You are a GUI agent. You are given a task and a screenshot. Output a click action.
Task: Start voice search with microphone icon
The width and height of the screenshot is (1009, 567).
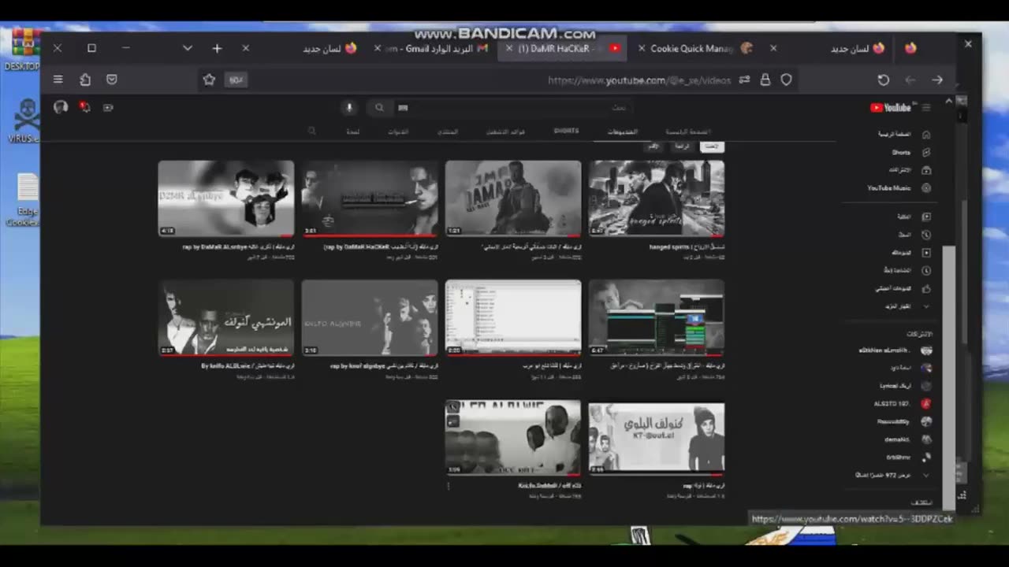(349, 107)
